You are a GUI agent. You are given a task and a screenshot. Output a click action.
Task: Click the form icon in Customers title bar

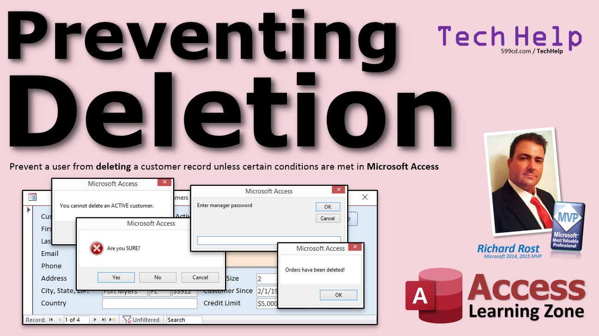click(32, 197)
